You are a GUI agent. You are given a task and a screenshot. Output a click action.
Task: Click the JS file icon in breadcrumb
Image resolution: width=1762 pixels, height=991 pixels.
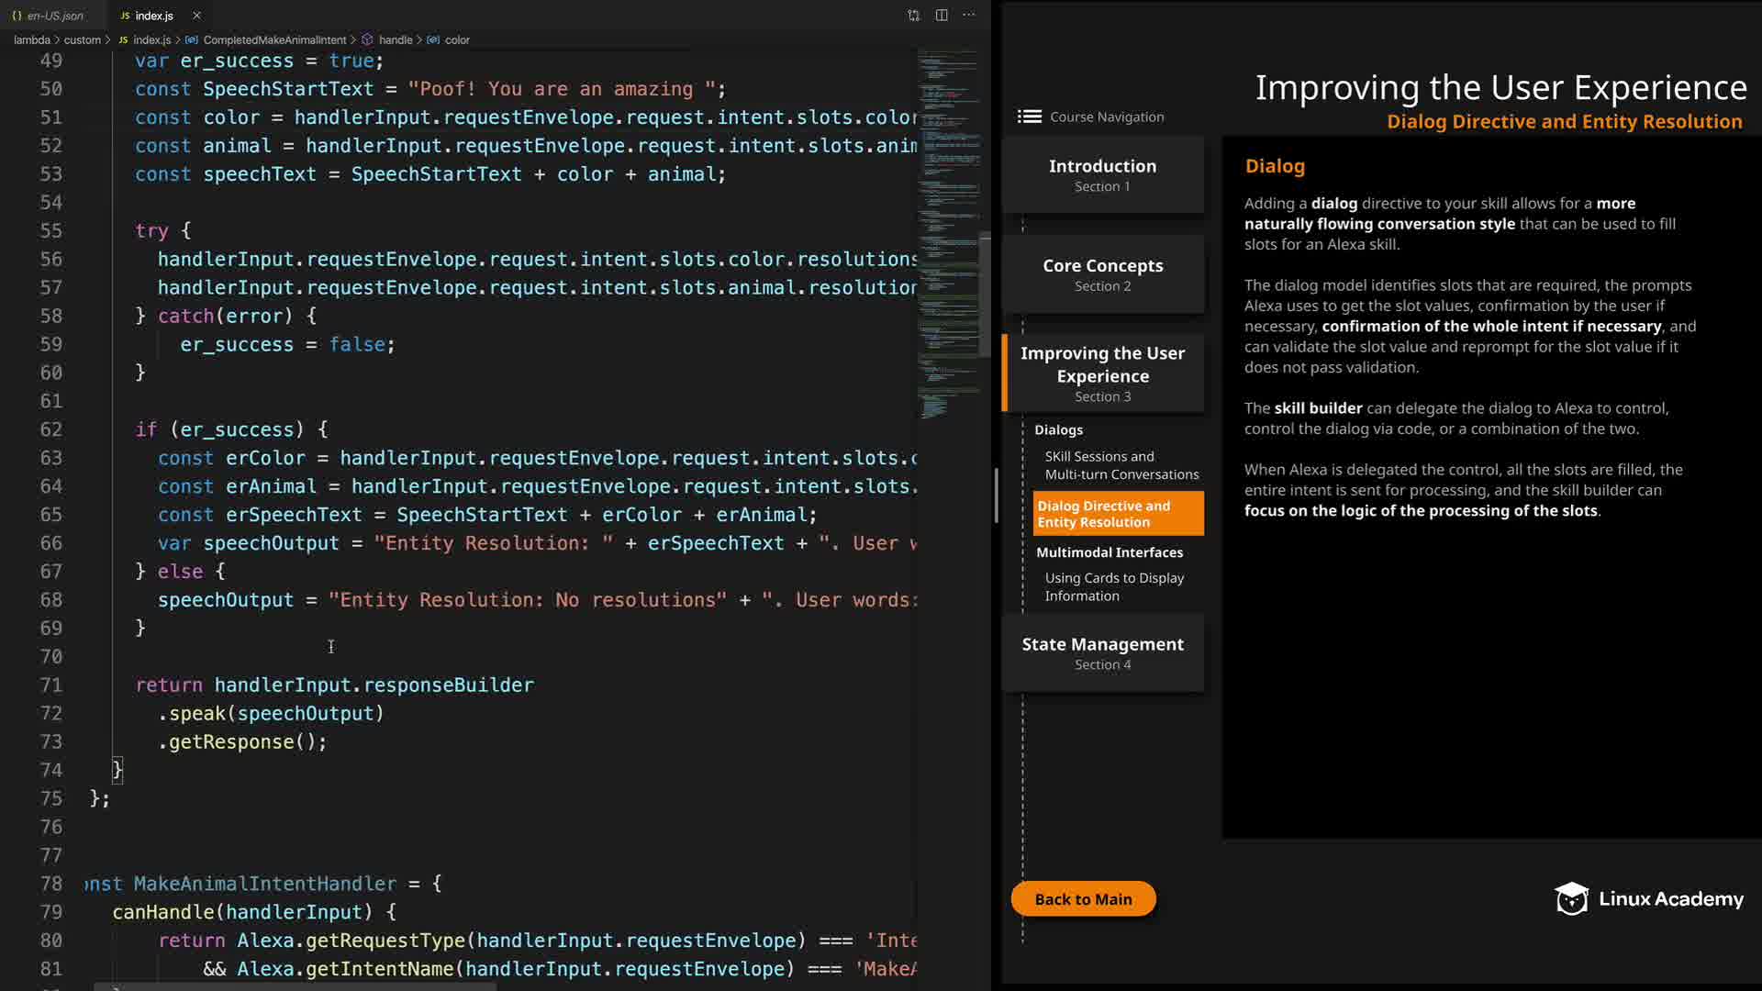pos(123,40)
